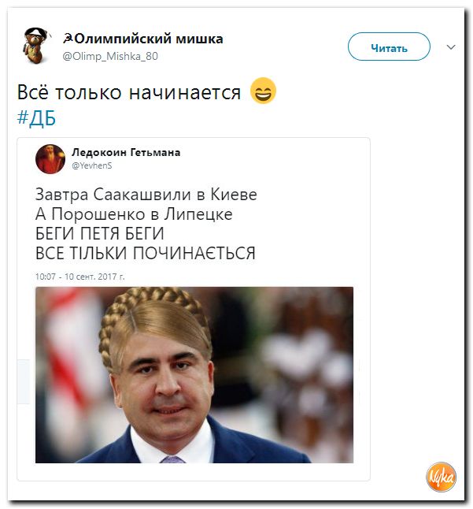Click the 10:07 - 10 сент. 2017 timestamp
Screen dimensions: 473x509
[x=79, y=277]
